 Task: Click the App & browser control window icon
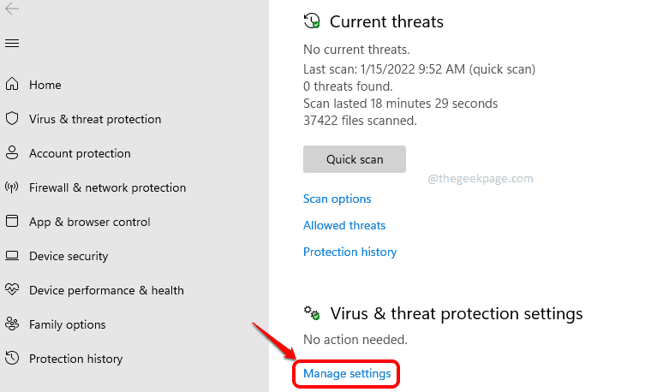point(12,221)
